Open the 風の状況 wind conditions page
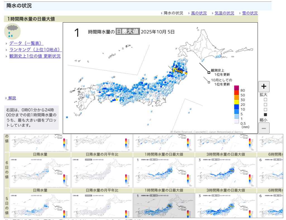Image resolution: width=286 pixels, height=220 pixels. point(199,13)
